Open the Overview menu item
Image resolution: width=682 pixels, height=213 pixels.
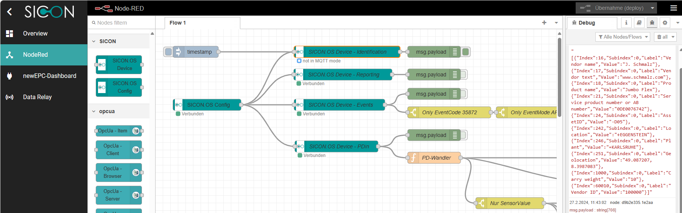tap(35, 34)
